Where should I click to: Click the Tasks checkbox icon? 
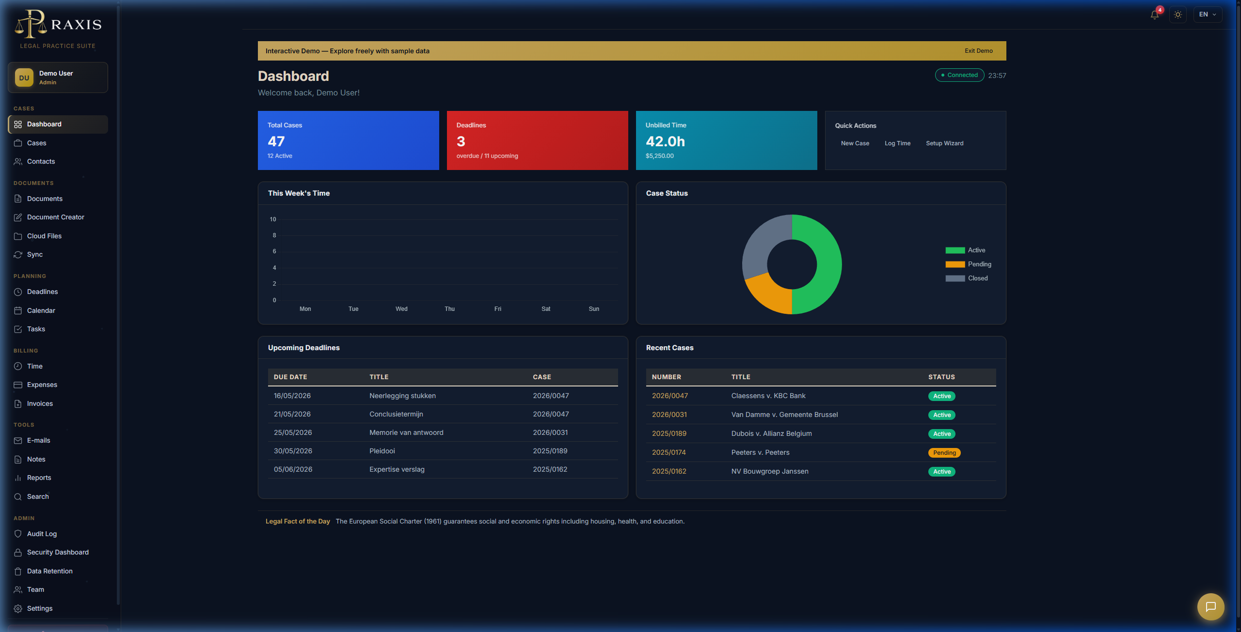(x=18, y=329)
